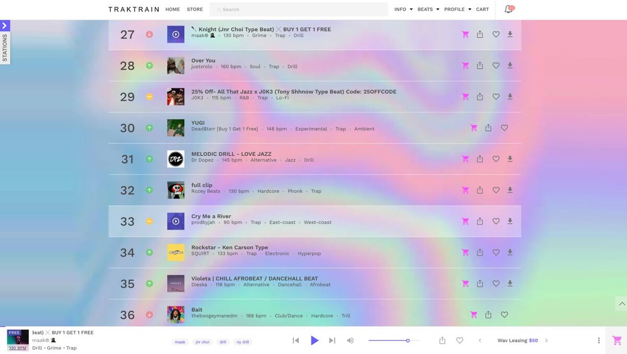Screen dimensions: 627x354
Task: Select previous license option in player
Action: click(480, 340)
